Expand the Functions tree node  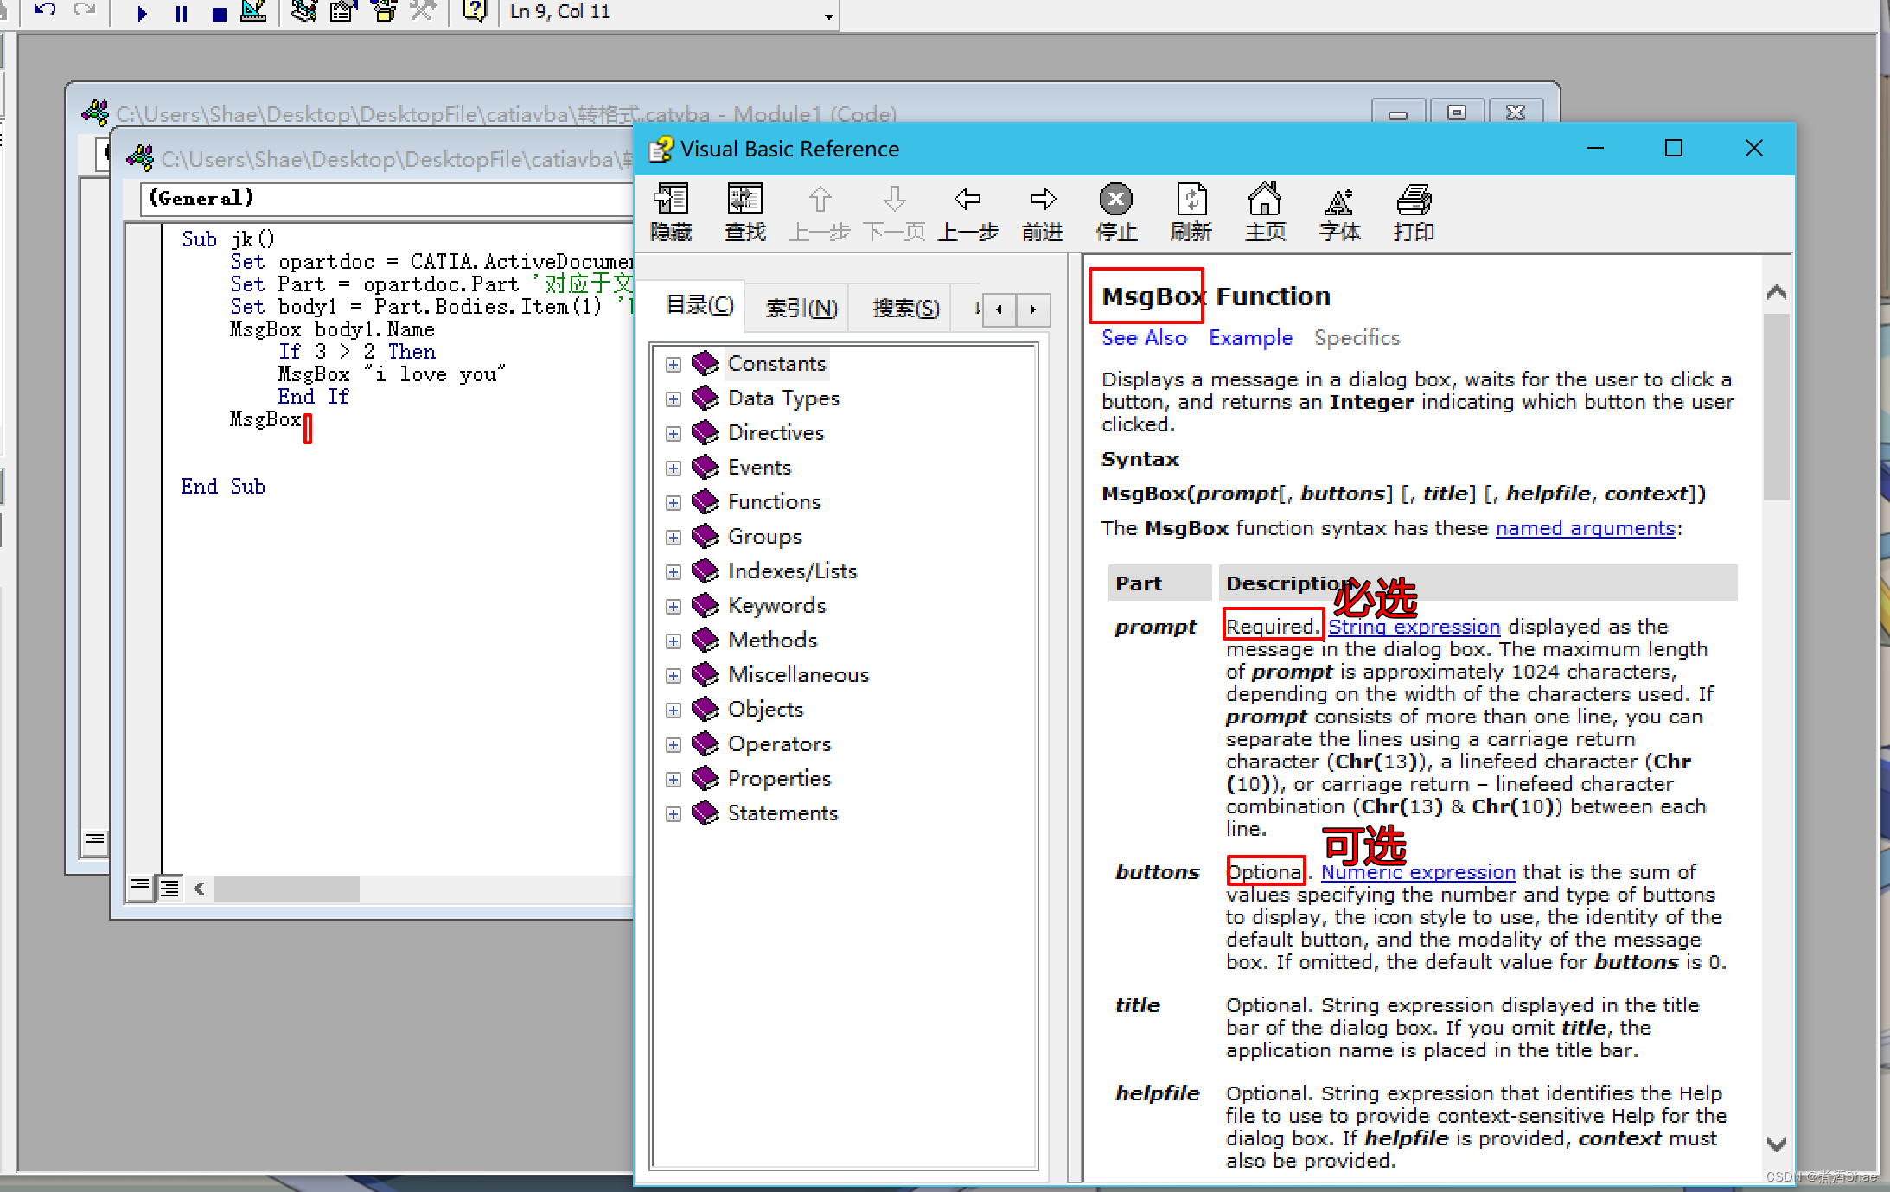[x=674, y=502]
